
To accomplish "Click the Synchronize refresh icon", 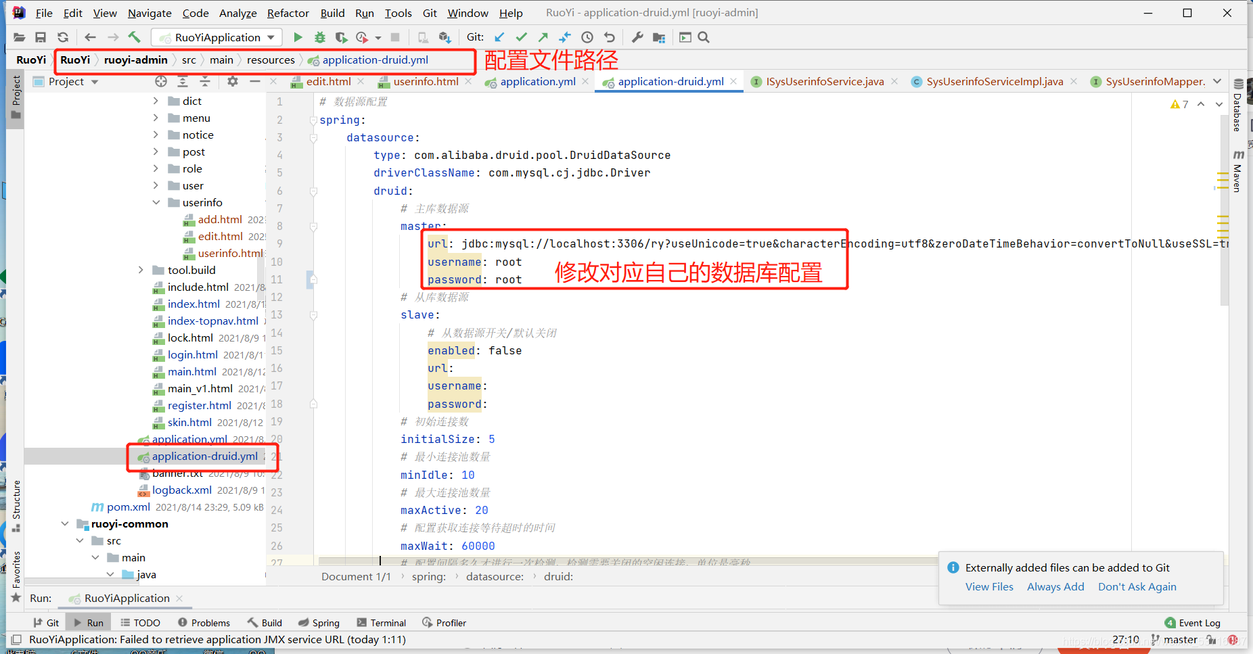I will coord(63,37).
